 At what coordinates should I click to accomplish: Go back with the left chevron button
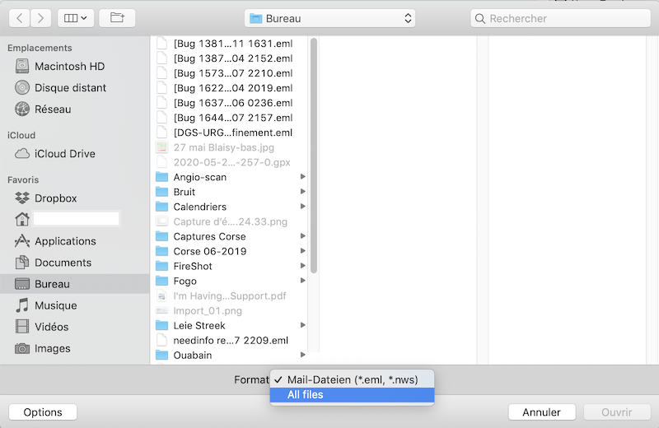(19, 18)
